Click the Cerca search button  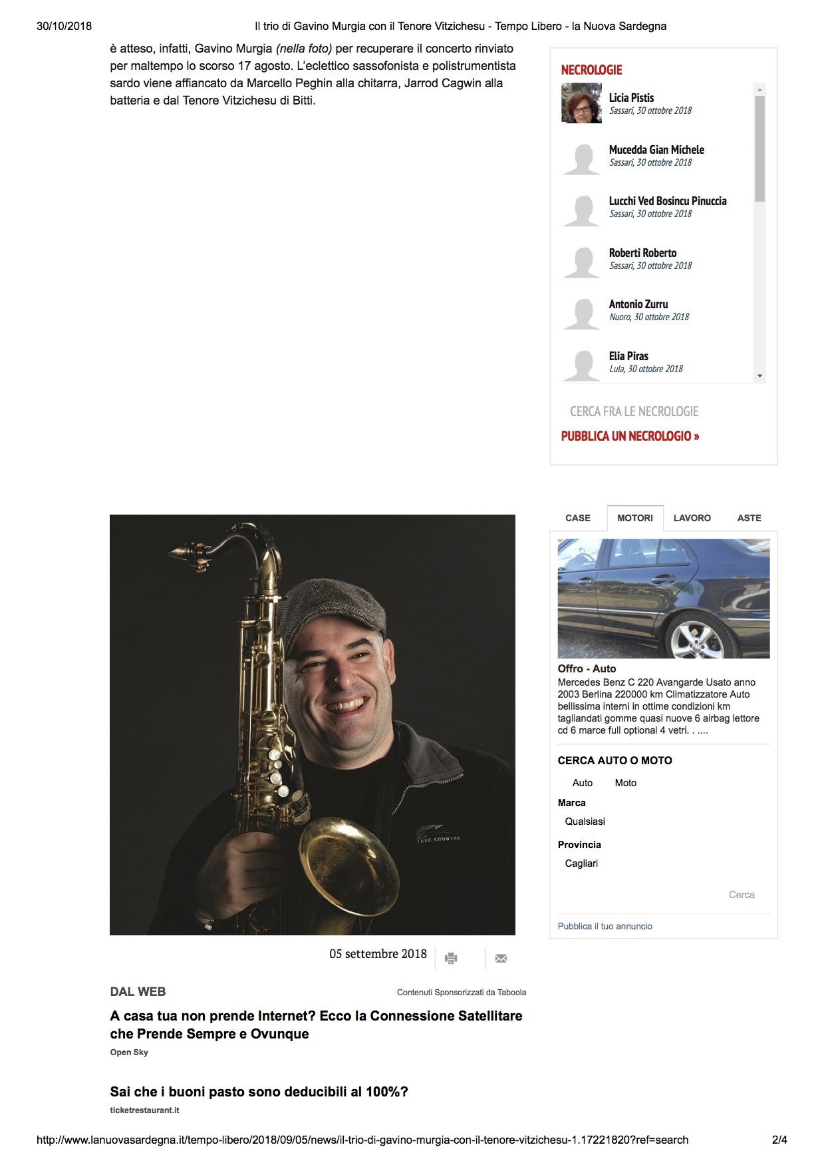[742, 895]
